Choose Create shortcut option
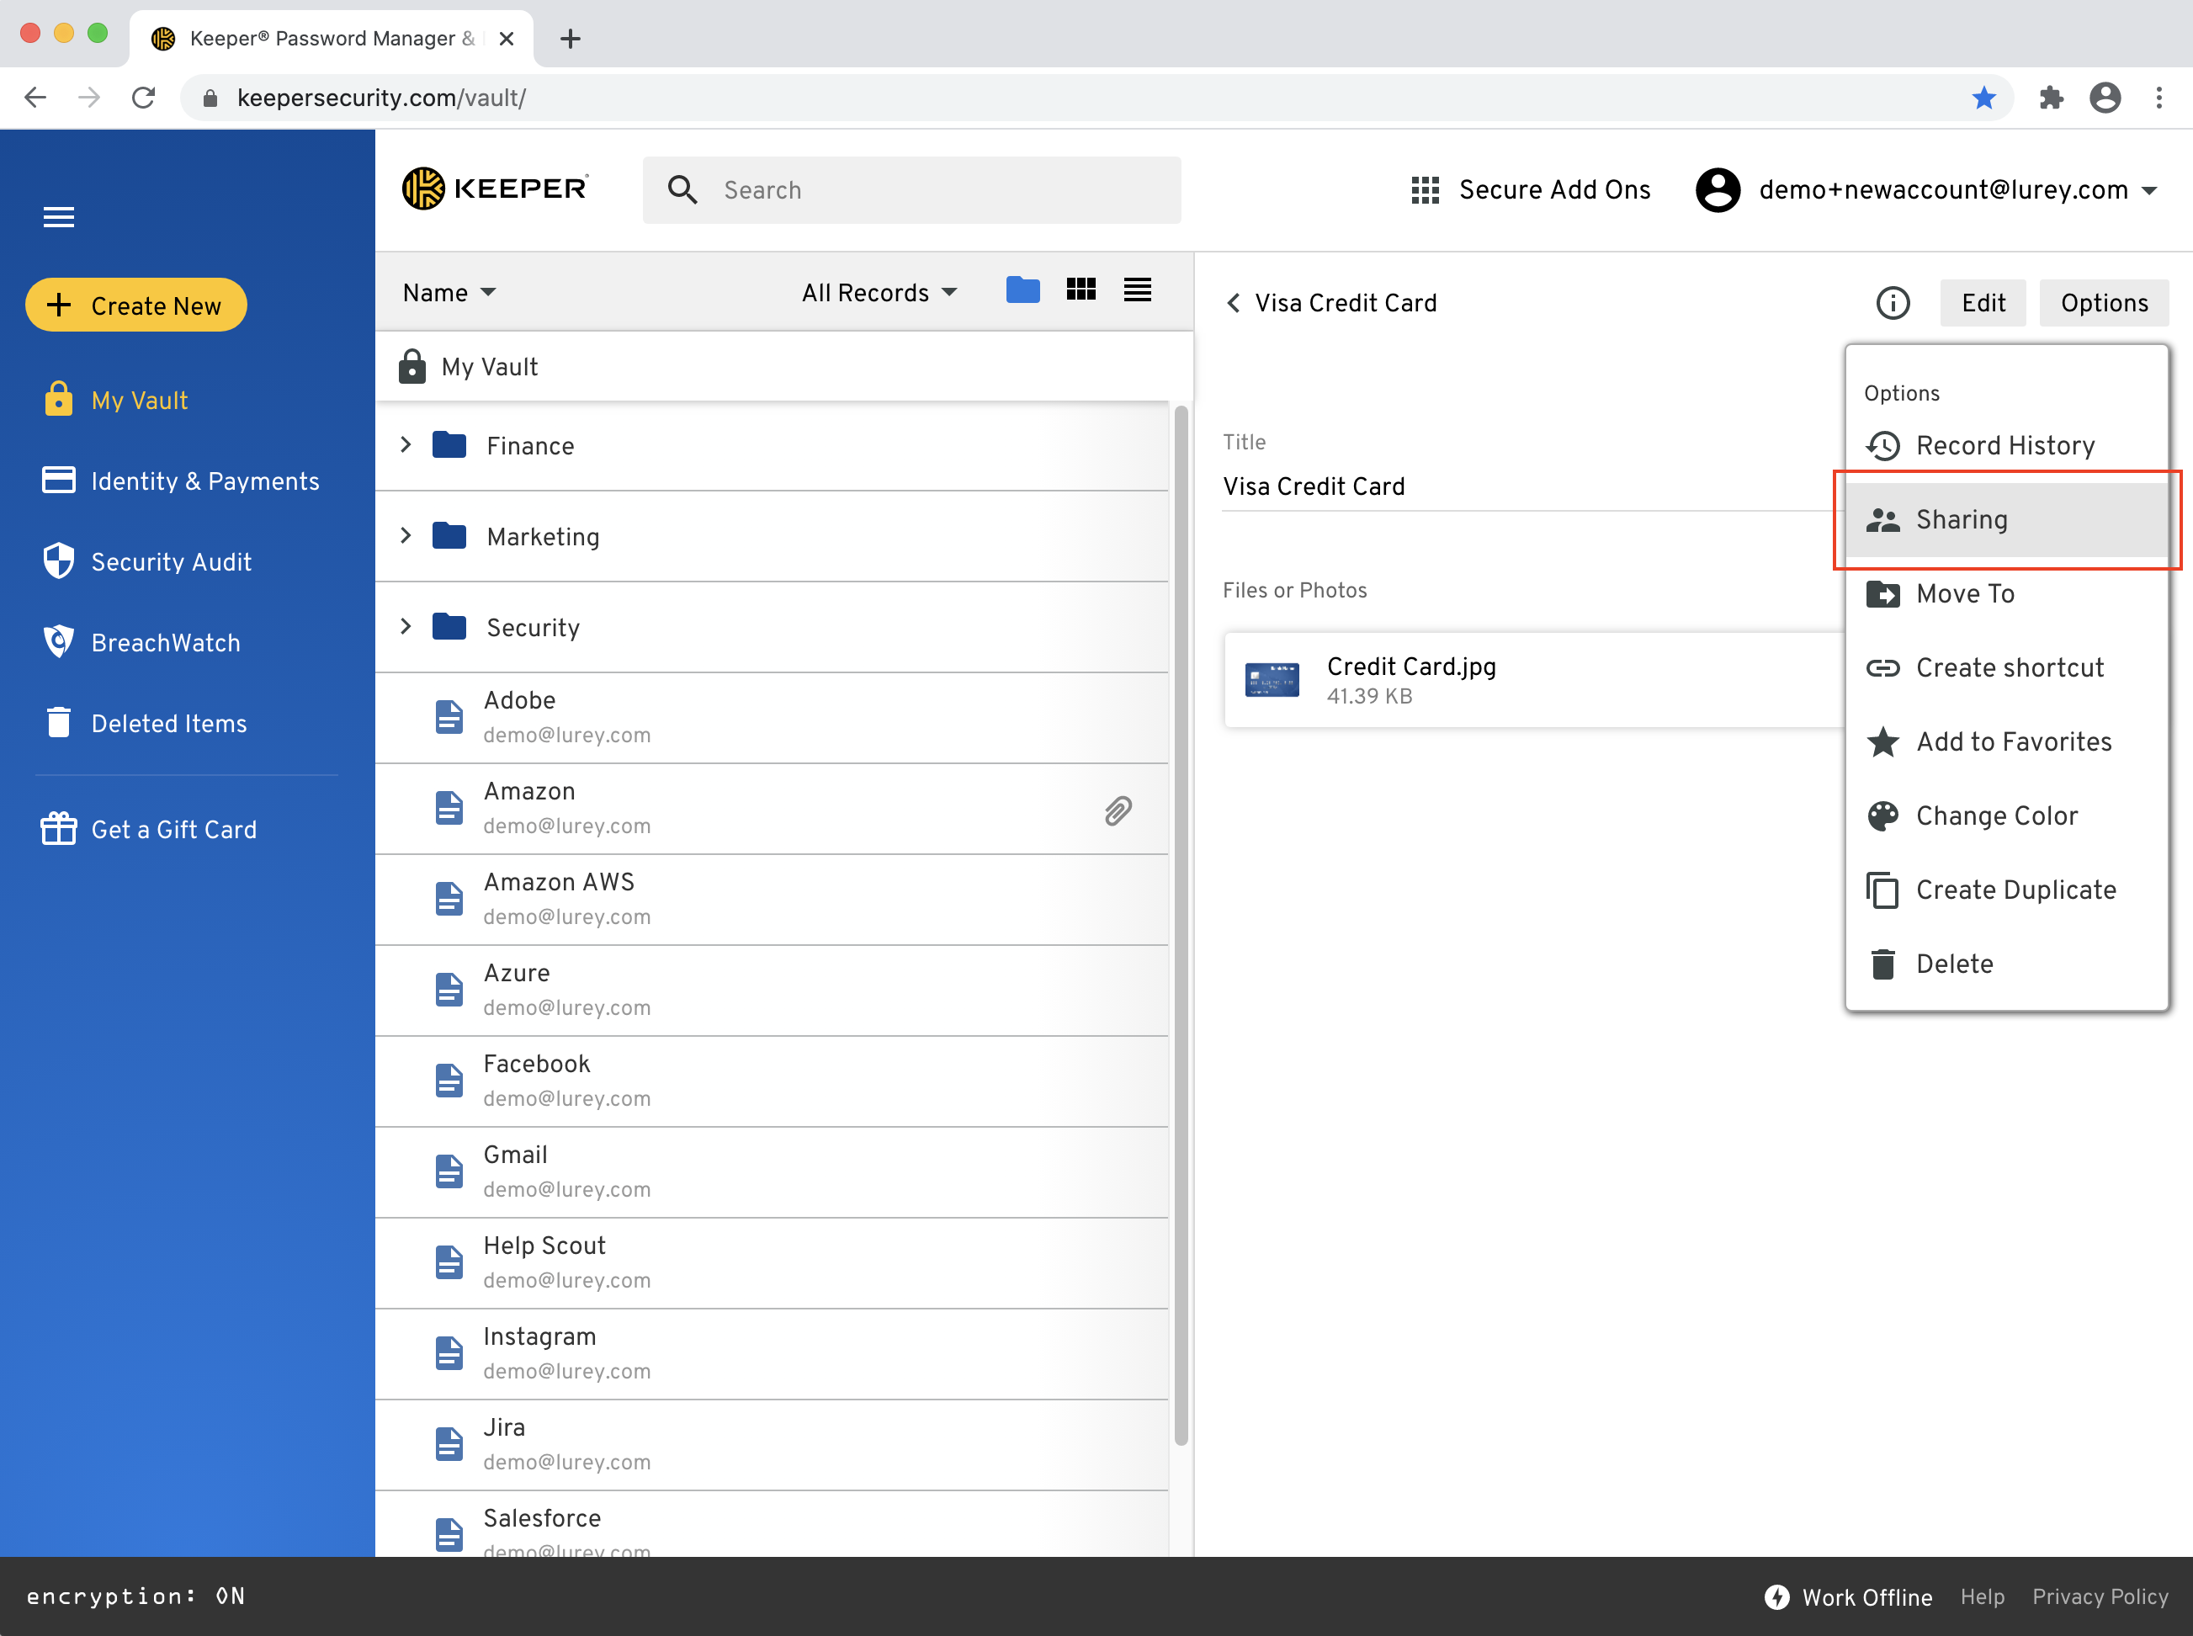 (2007, 668)
